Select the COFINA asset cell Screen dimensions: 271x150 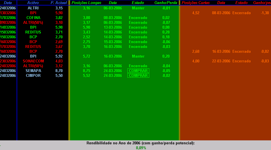pos(33,18)
